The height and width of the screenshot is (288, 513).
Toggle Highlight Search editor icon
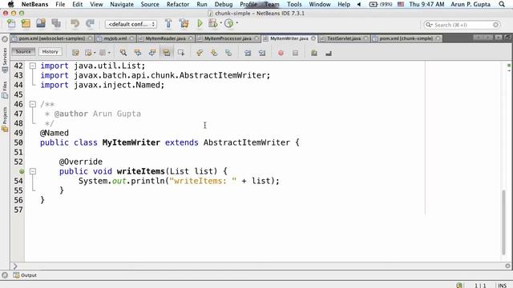tap(167, 53)
